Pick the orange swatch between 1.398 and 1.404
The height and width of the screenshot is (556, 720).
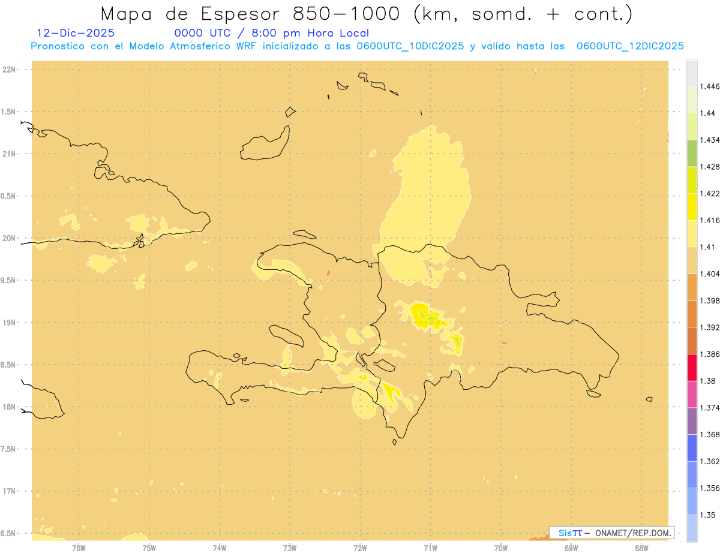pos(692,287)
